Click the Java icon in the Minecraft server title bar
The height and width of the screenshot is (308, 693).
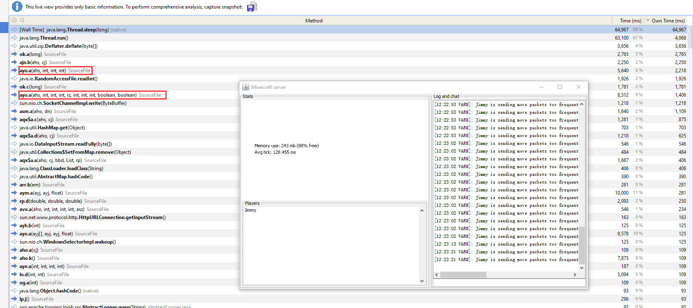click(x=246, y=87)
